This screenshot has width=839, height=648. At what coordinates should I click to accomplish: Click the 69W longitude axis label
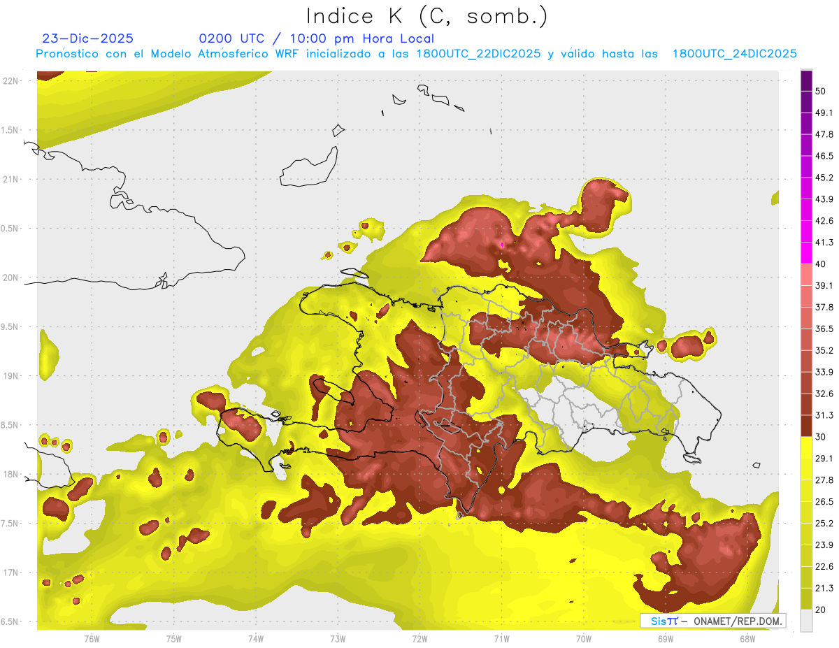click(x=666, y=638)
